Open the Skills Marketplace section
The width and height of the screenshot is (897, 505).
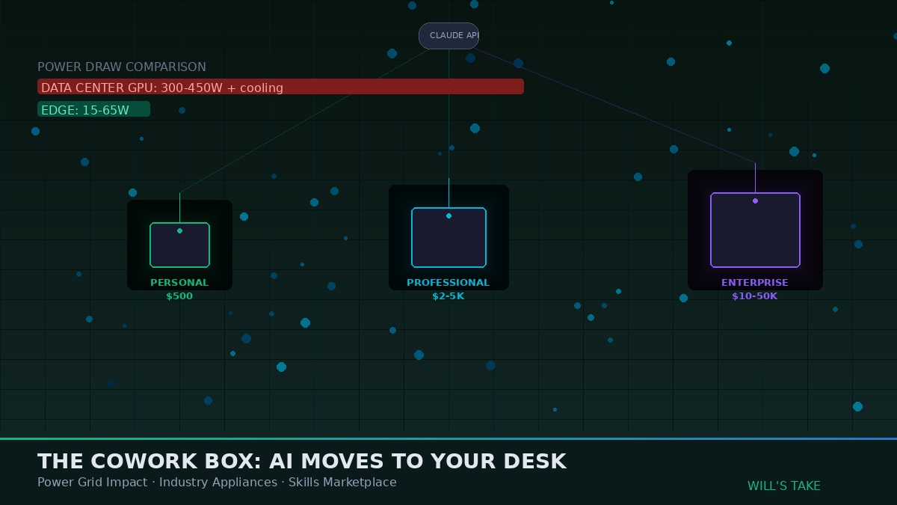click(x=342, y=482)
